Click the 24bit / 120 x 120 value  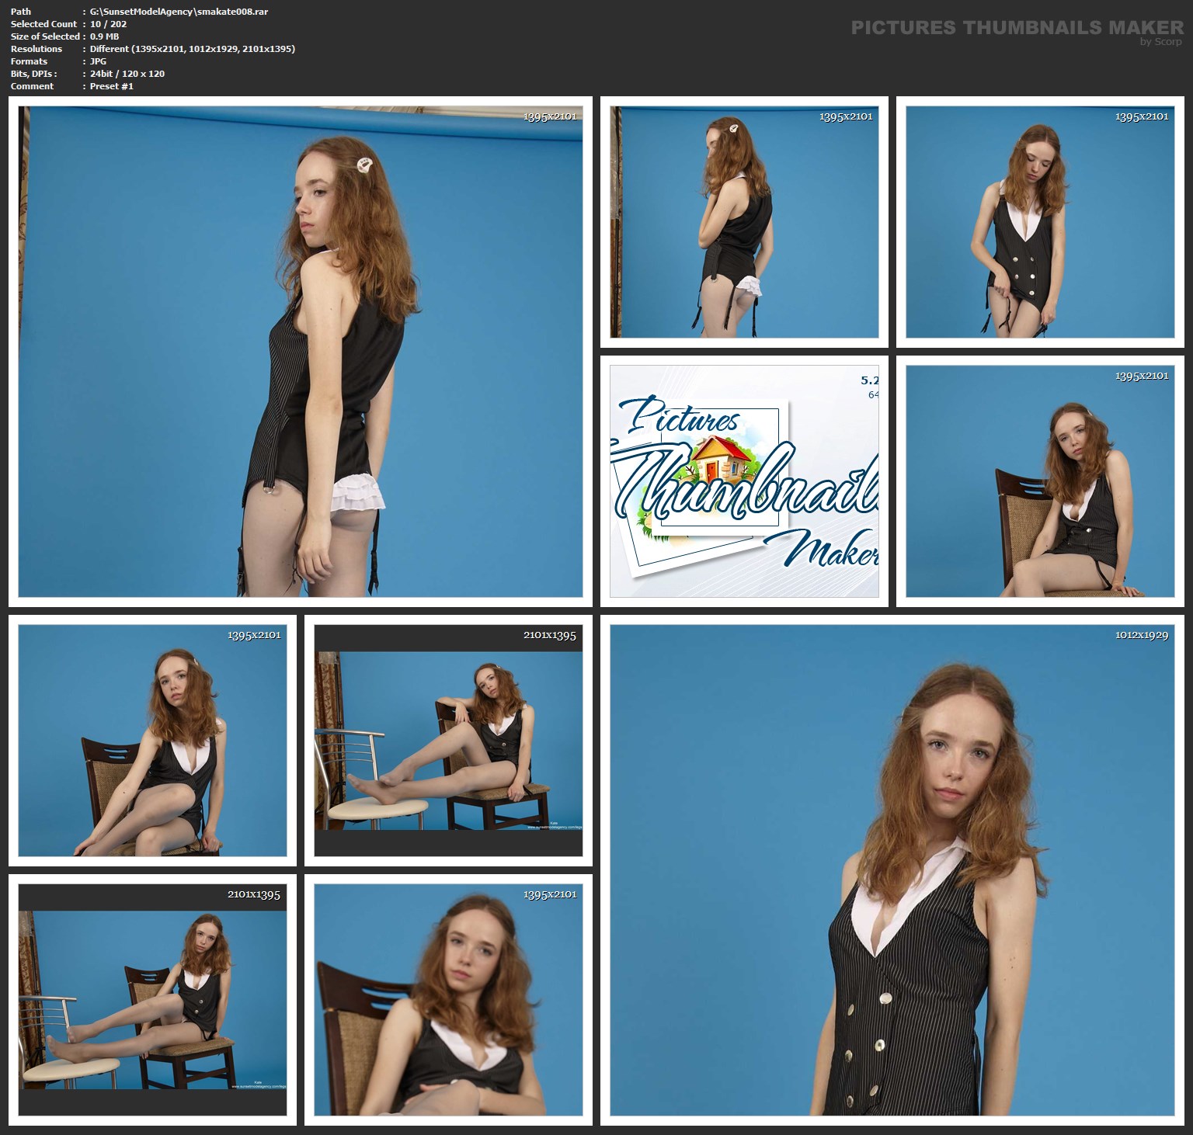[127, 74]
